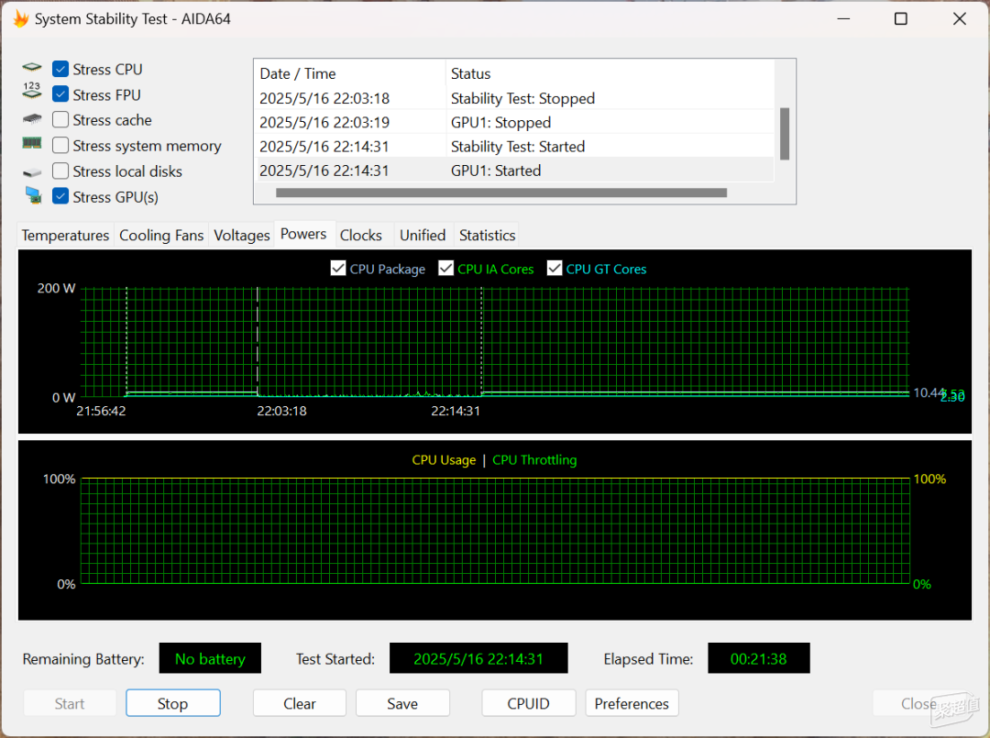
Task: Hide the CPU GT Cores graph line
Action: point(555,269)
